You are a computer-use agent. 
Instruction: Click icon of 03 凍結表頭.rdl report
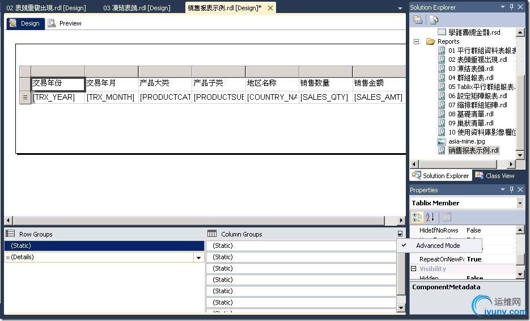(442, 69)
